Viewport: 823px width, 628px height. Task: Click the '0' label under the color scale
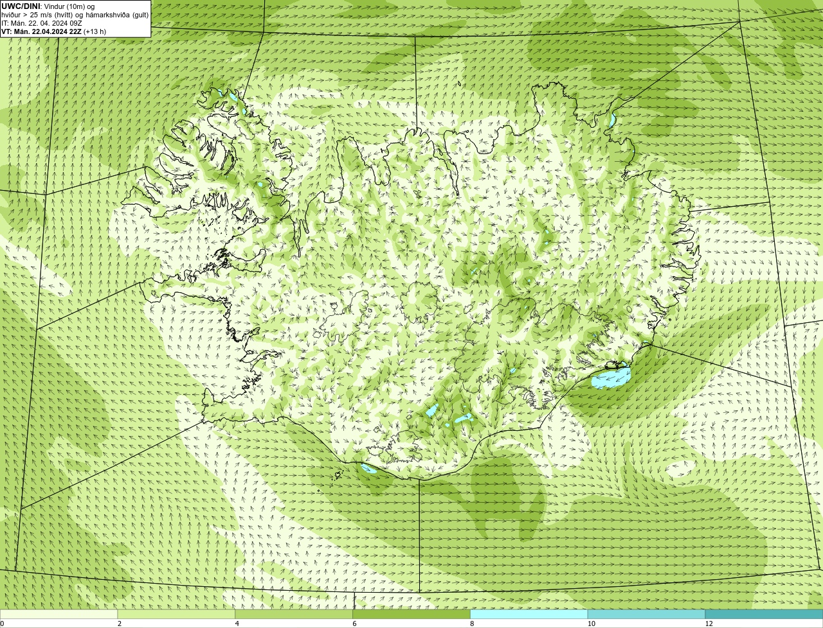point(2,624)
